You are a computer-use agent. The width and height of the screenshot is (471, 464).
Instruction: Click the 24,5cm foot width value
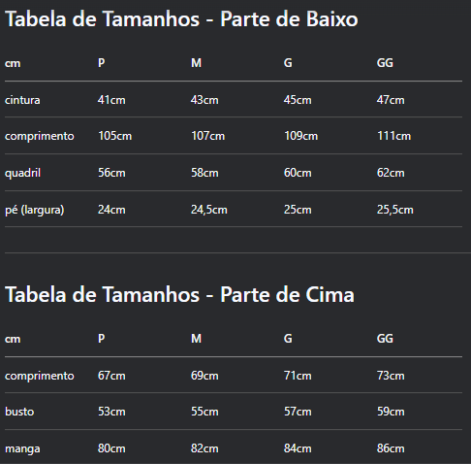pos(209,210)
